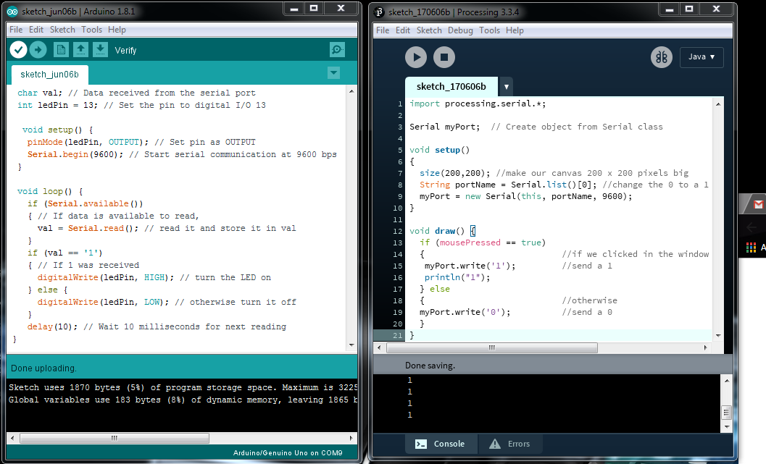Viewport: 766px width, 464px height.
Task: Open the Processing File menu
Action: tap(383, 30)
